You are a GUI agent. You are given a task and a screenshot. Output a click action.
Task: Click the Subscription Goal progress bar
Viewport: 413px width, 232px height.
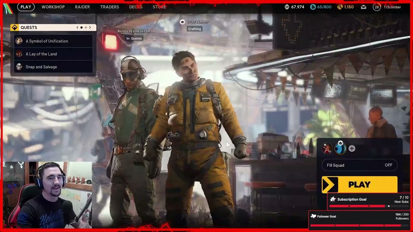369,206
